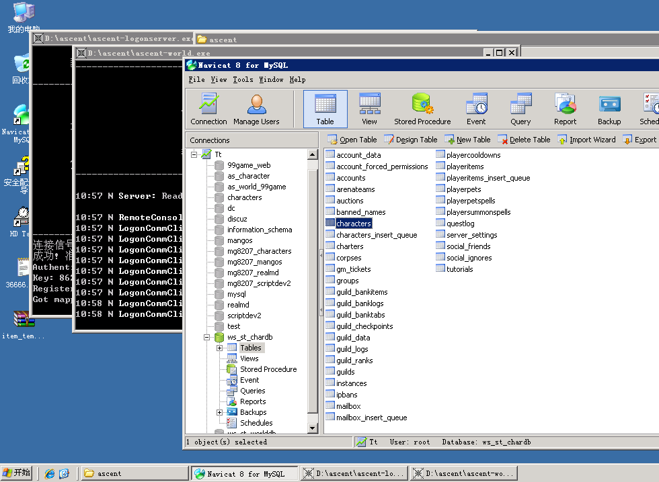
Task: Click the New Table button
Action: pos(467,140)
